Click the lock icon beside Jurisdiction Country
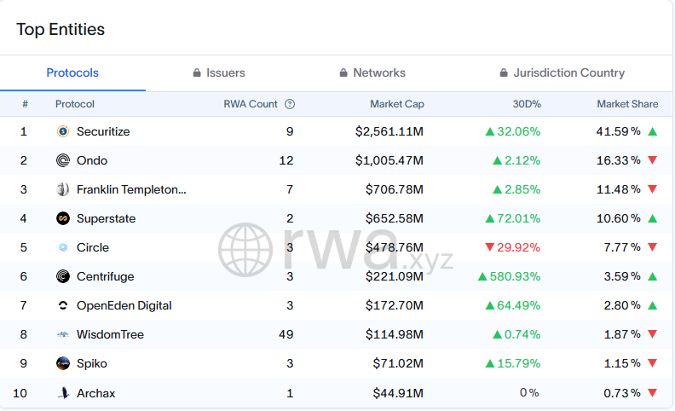 pyautogui.click(x=503, y=72)
